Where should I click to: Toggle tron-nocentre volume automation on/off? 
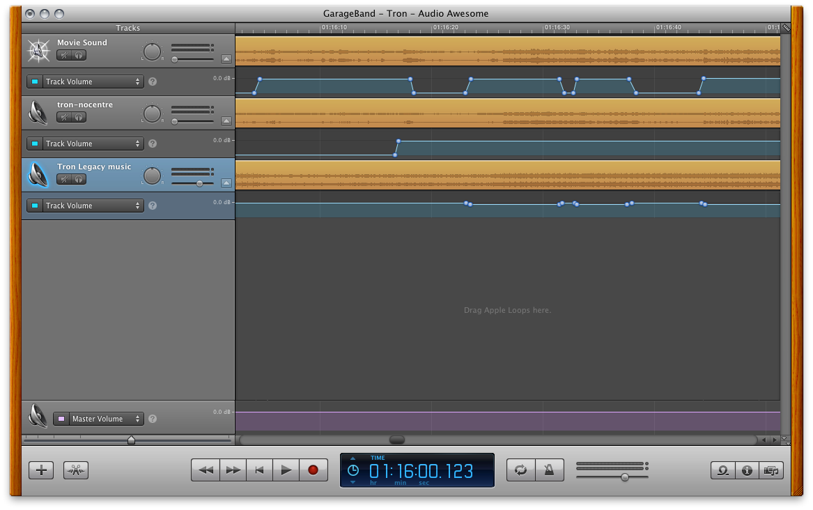pos(35,144)
